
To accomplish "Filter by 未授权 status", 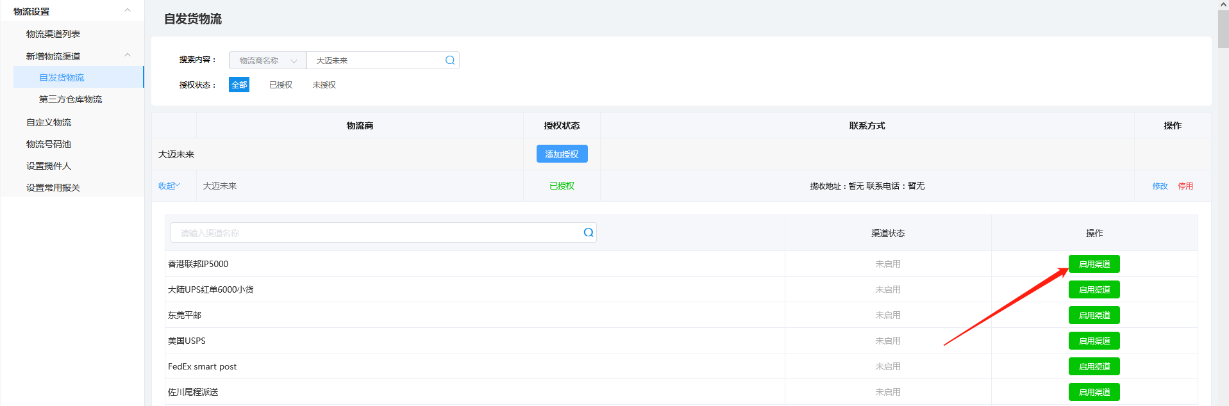I will (324, 85).
